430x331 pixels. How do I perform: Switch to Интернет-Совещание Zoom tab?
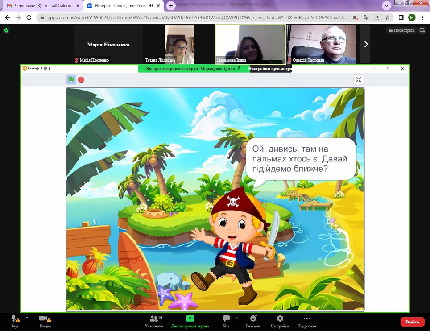(120, 6)
